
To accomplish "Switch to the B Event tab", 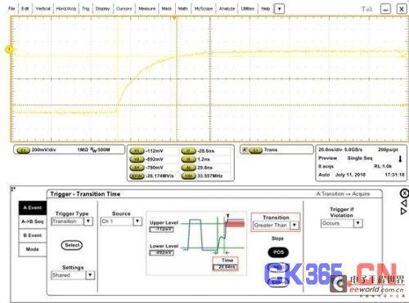I will (33, 235).
